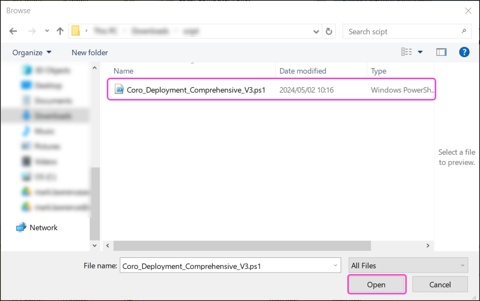Click the search magnifier icon
480x301 pixels.
tap(464, 31)
